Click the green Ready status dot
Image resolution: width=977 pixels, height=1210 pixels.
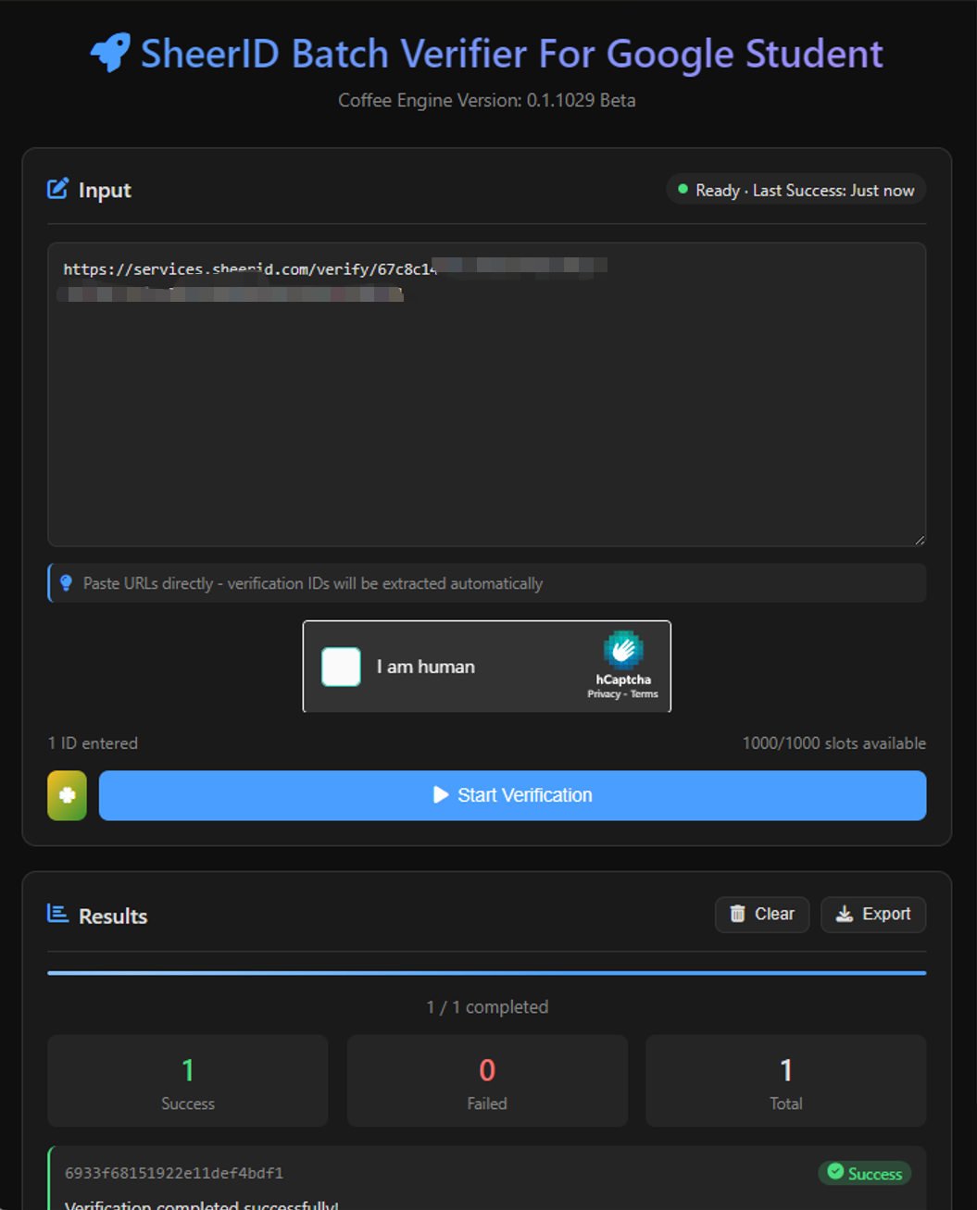coord(683,189)
